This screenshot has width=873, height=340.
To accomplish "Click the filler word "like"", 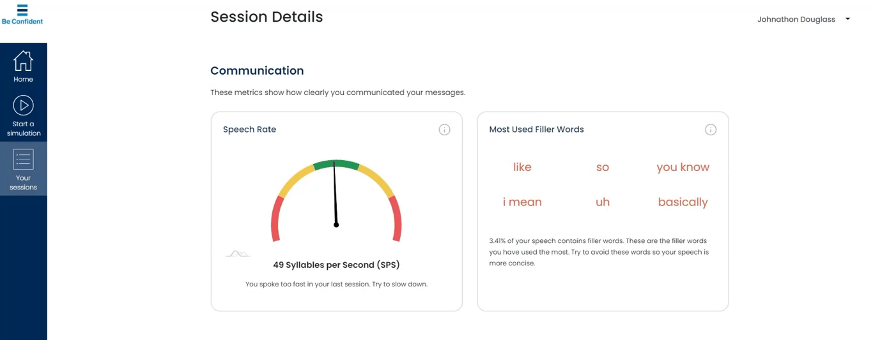I will (522, 167).
